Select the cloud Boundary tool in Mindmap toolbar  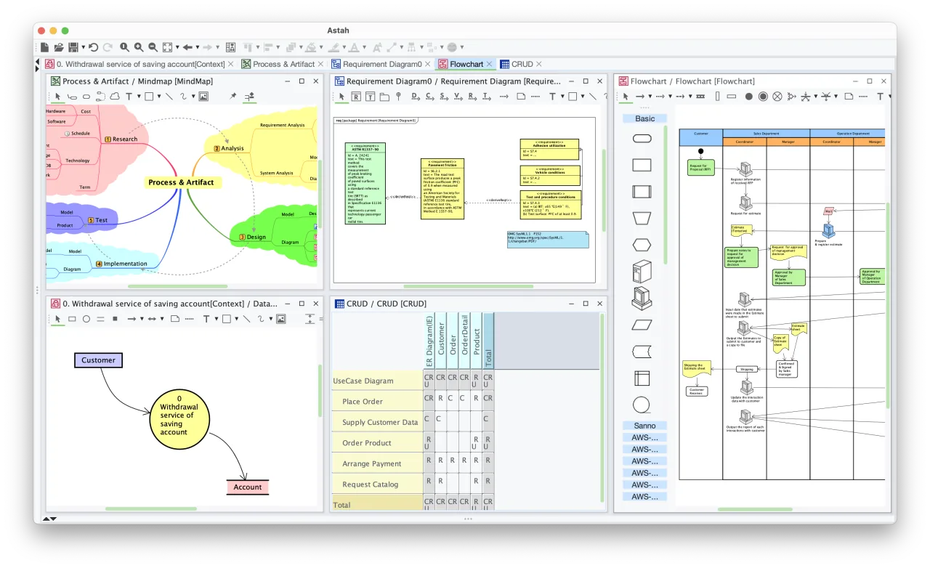coord(114,96)
